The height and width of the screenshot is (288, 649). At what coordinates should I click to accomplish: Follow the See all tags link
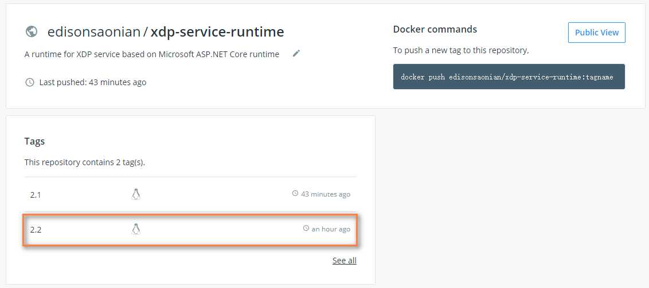pyautogui.click(x=344, y=261)
